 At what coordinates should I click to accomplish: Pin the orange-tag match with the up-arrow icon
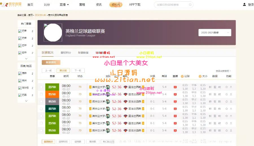click(231, 94)
